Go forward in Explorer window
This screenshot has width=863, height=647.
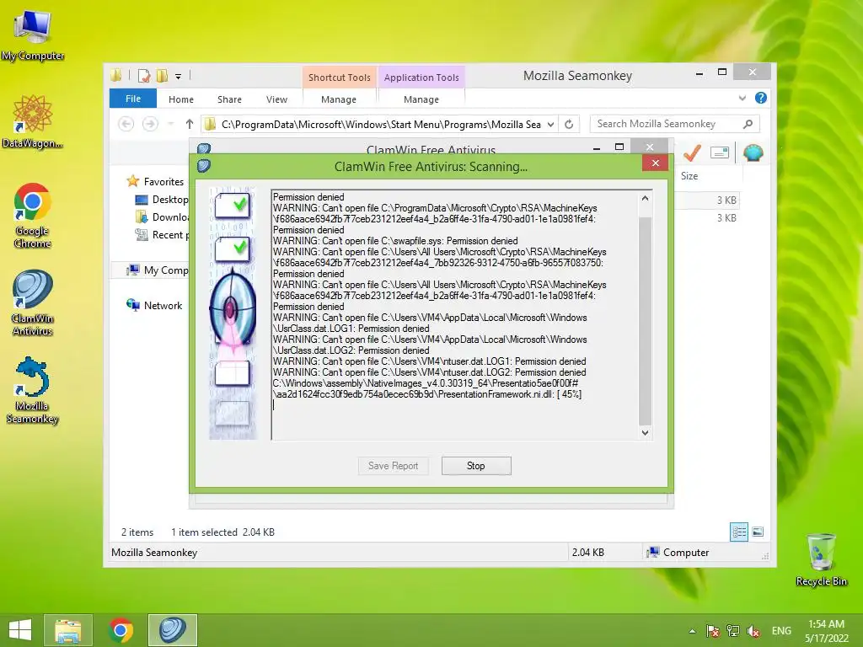tap(150, 125)
